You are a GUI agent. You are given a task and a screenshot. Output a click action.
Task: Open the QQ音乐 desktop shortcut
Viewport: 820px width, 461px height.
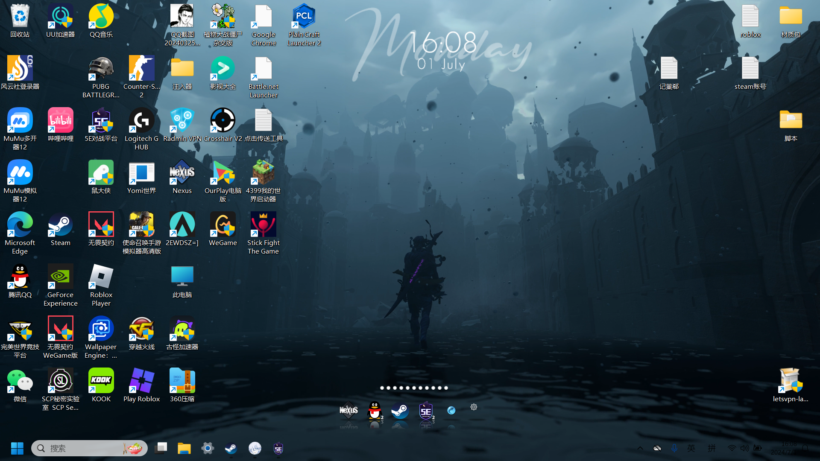101,20
